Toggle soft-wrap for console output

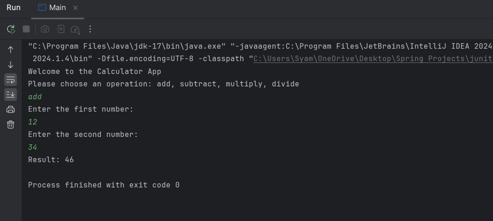11,79
